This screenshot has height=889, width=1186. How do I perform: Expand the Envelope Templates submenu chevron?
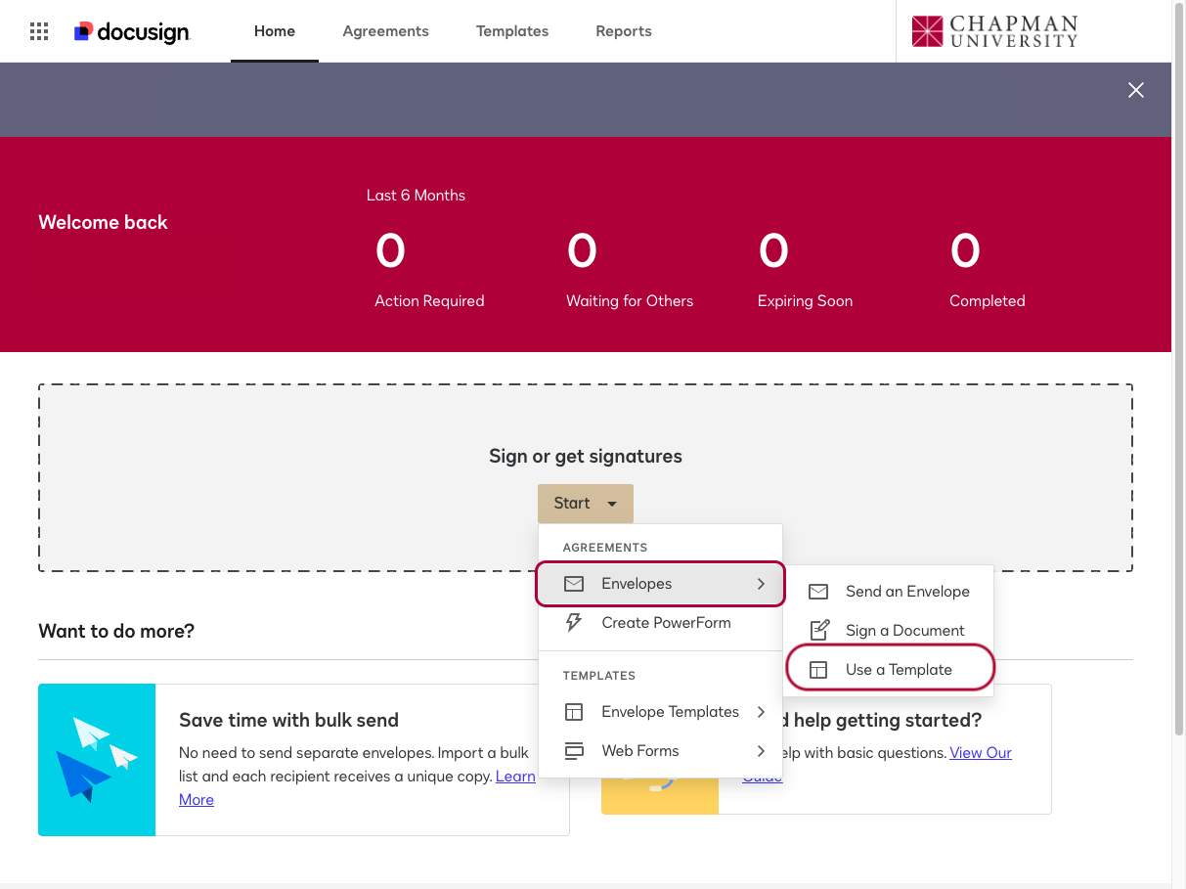coord(761,712)
